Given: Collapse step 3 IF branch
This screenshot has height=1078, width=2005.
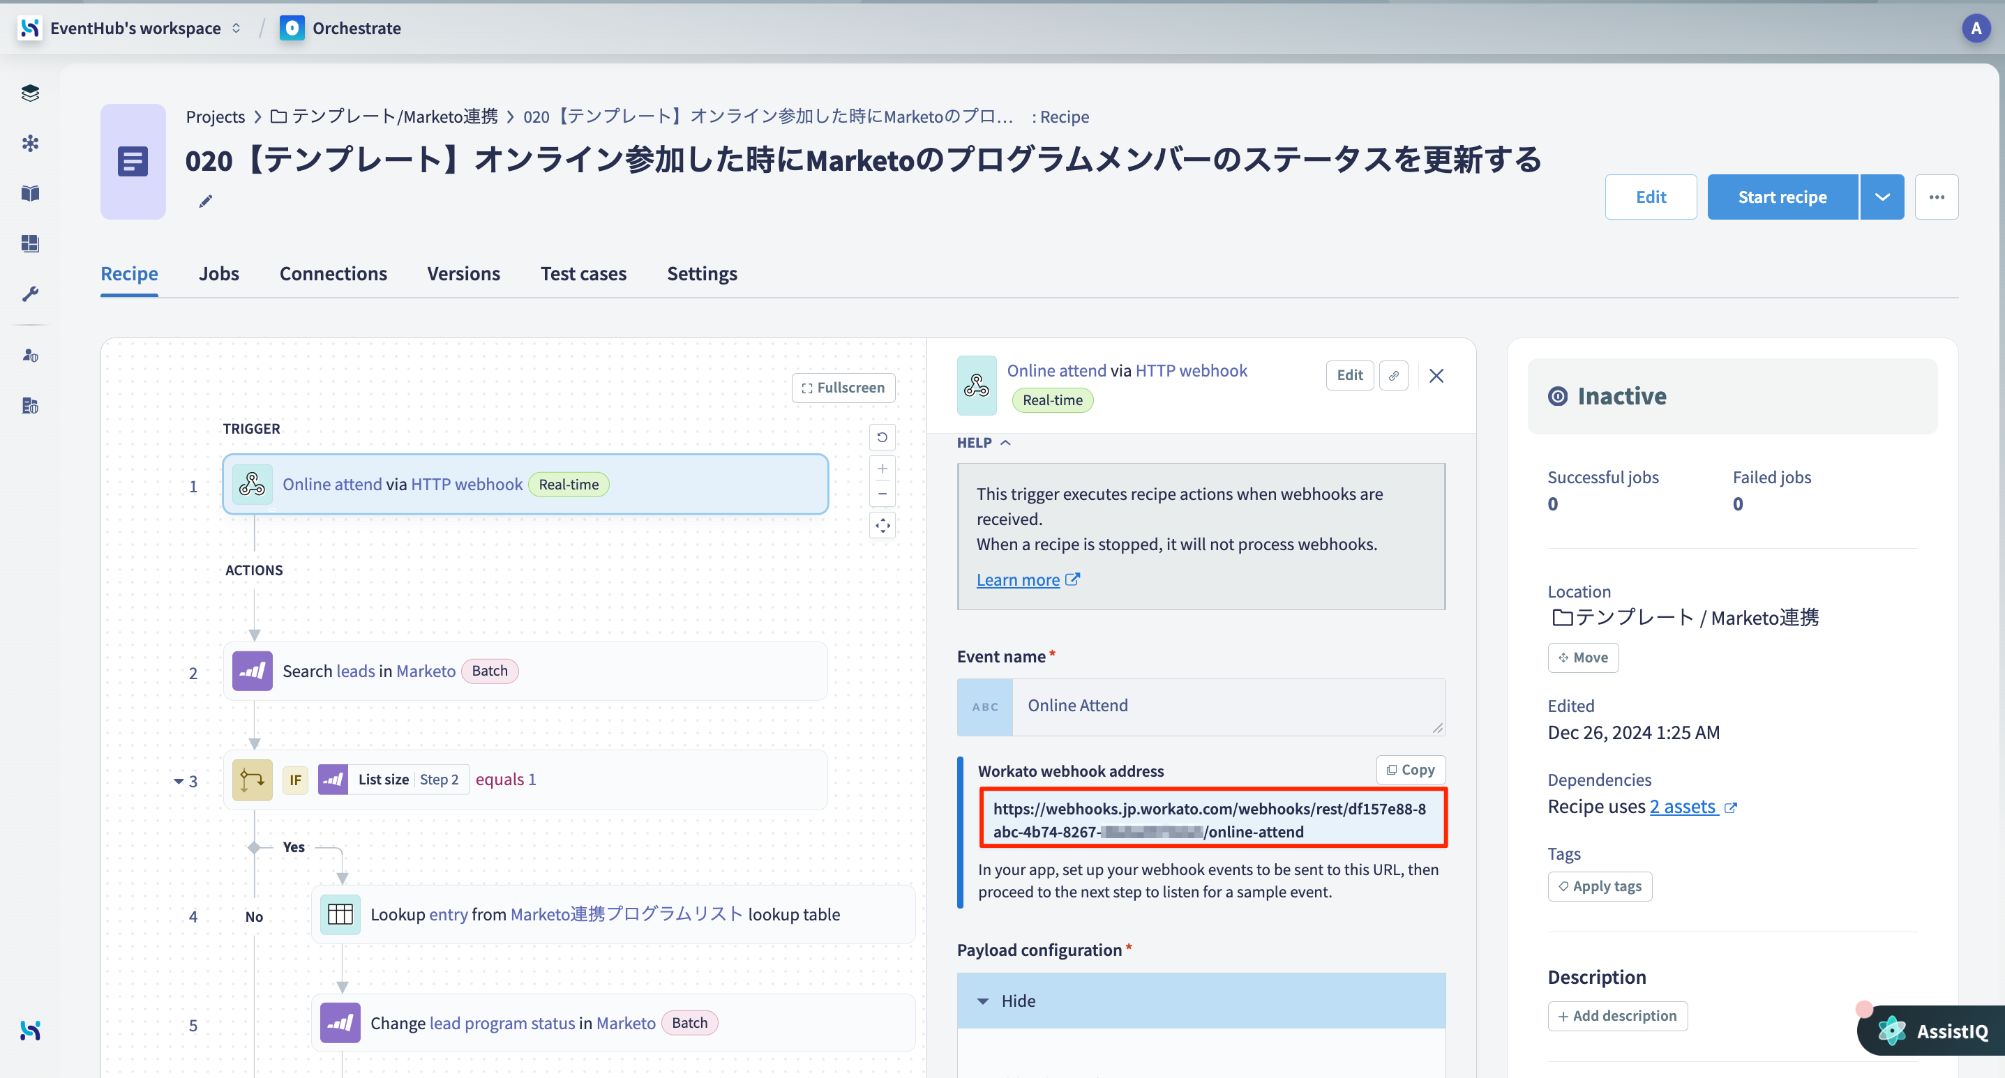Looking at the screenshot, I should click(178, 781).
